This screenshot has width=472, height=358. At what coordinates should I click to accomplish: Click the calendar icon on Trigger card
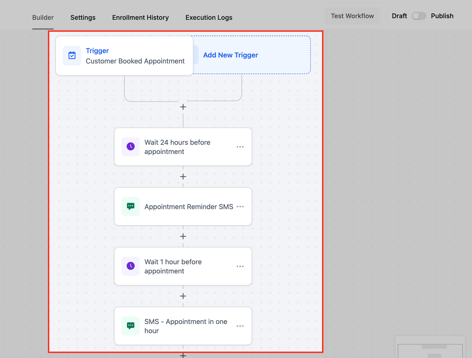(x=72, y=55)
